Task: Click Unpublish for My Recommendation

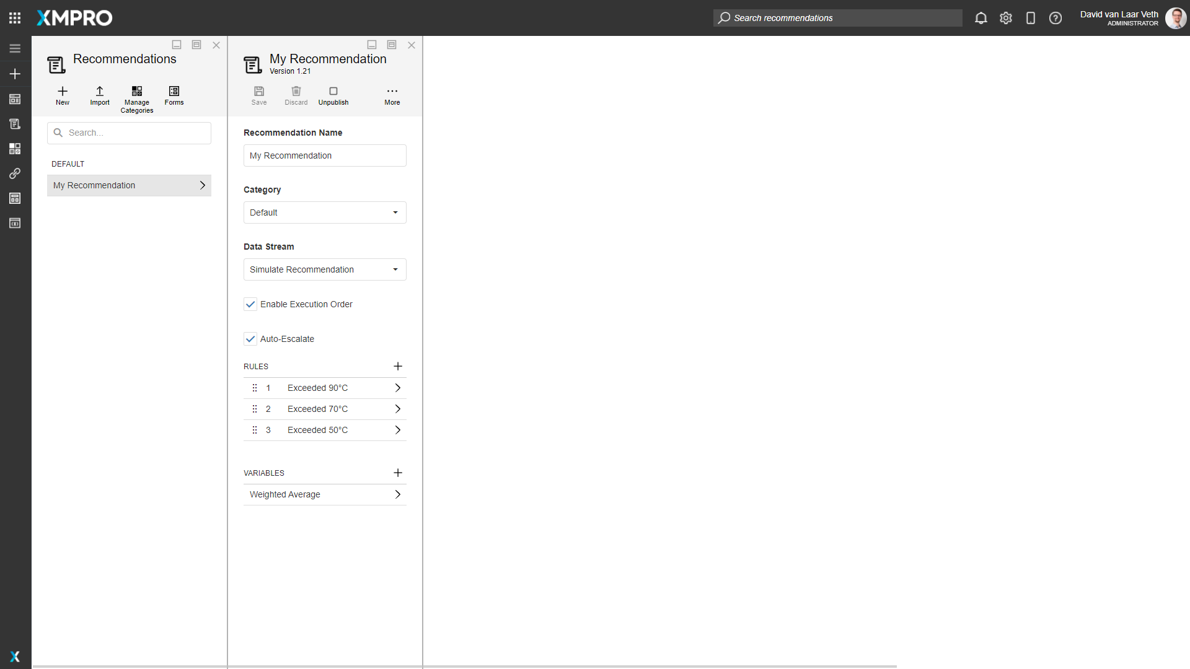Action: click(x=333, y=95)
